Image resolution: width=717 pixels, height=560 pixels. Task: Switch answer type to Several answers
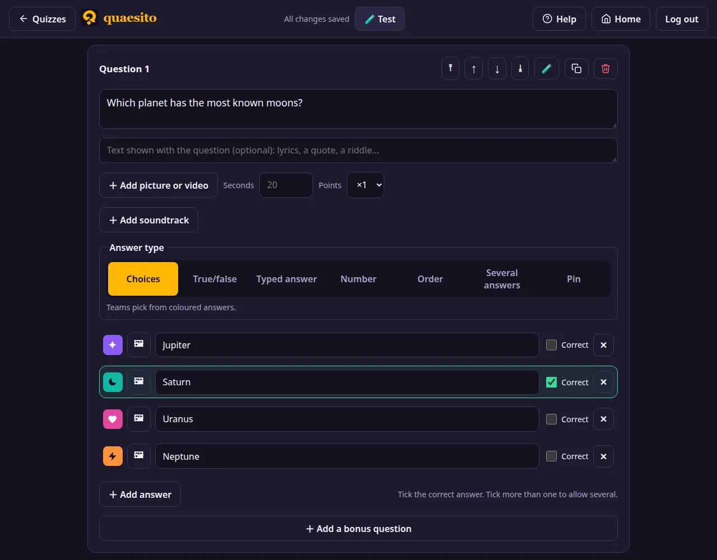click(502, 279)
